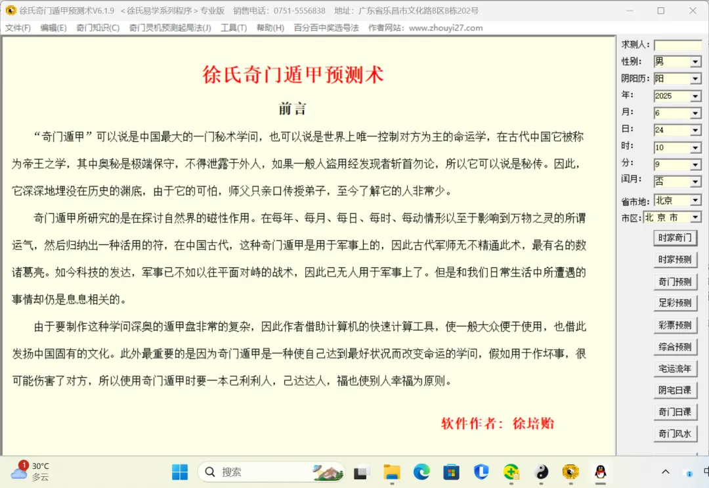Screen dimensions: 709x488
Task: Open the yin-yang taiji app on taskbar
Action: 541,472
